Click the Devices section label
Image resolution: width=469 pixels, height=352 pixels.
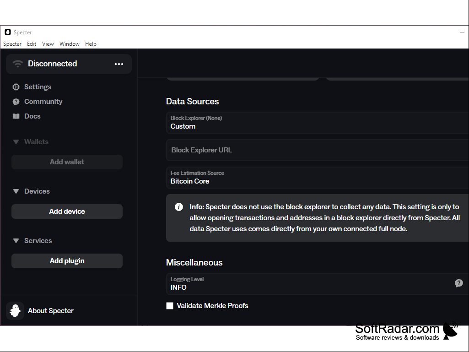click(37, 191)
